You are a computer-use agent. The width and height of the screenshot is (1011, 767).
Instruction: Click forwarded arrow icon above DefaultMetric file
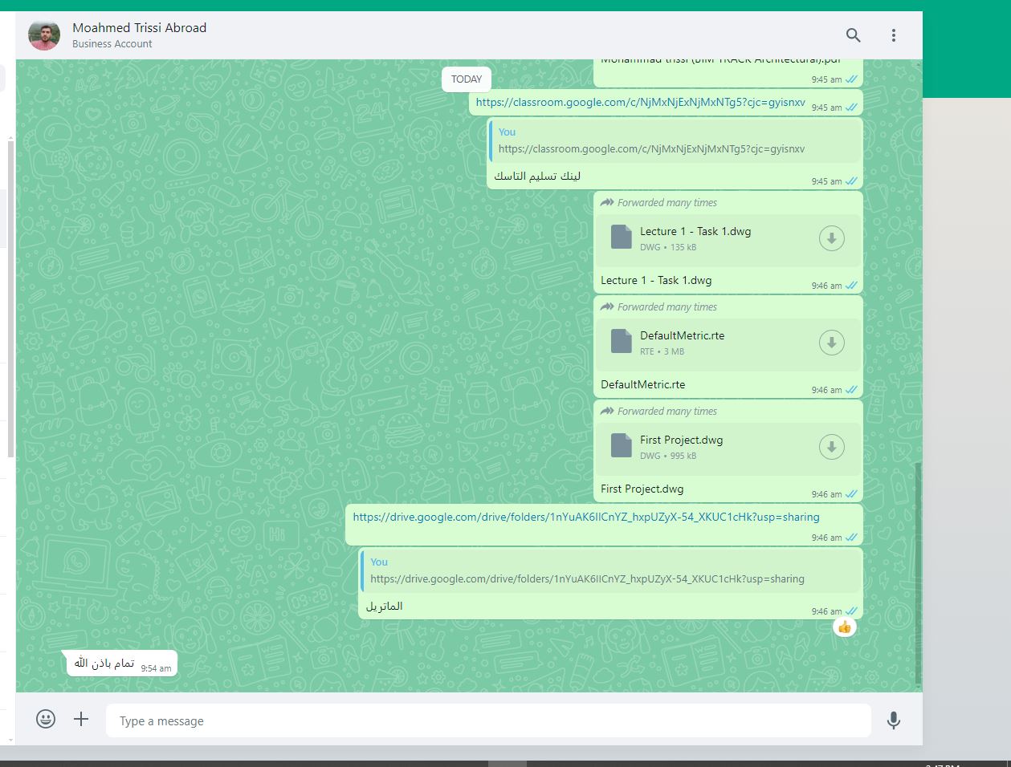(x=607, y=307)
